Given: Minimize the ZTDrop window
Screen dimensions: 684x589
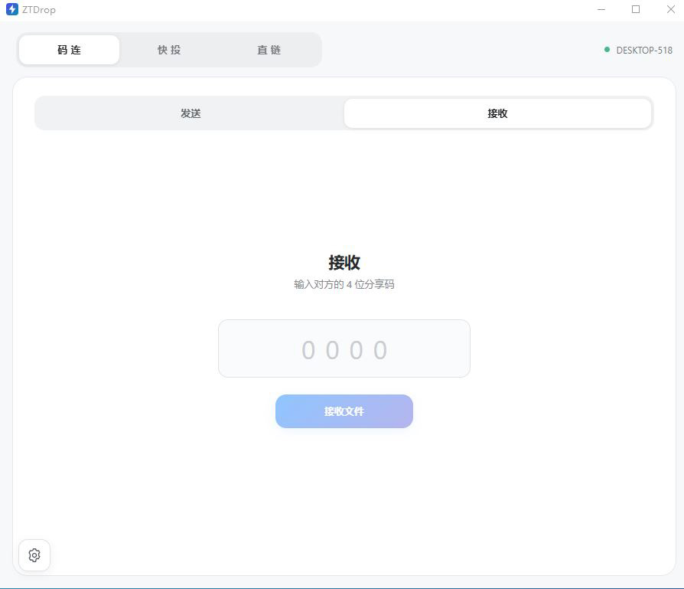Looking at the screenshot, I should (601, 9).
